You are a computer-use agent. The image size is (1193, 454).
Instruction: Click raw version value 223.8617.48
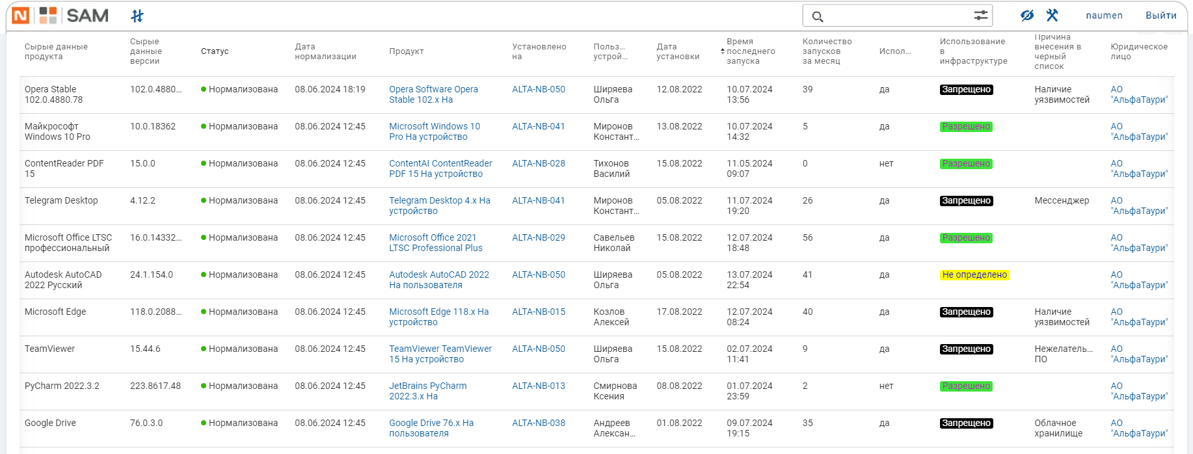(x=155, y=386)
